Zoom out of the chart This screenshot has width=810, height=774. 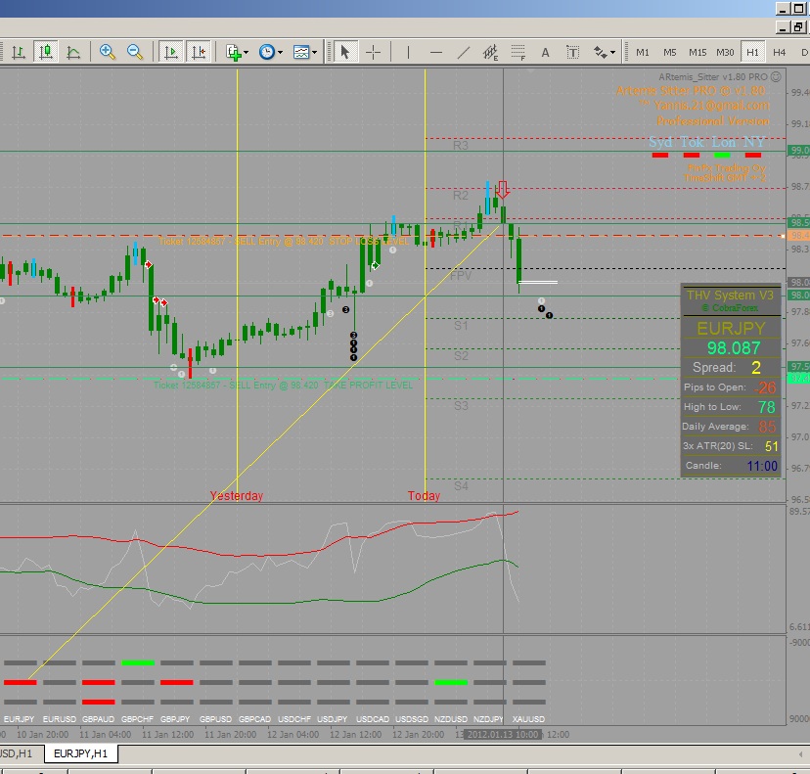pyautogui.click(x=135, y=52)
